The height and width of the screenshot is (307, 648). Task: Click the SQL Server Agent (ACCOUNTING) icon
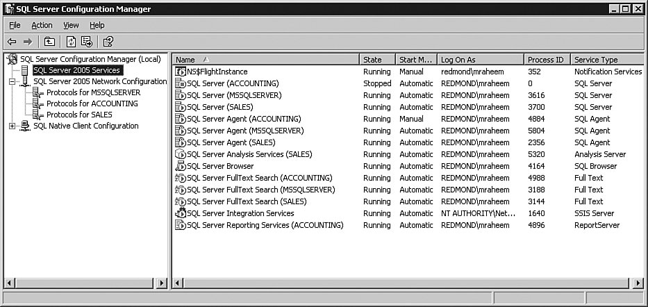point(181,119)
